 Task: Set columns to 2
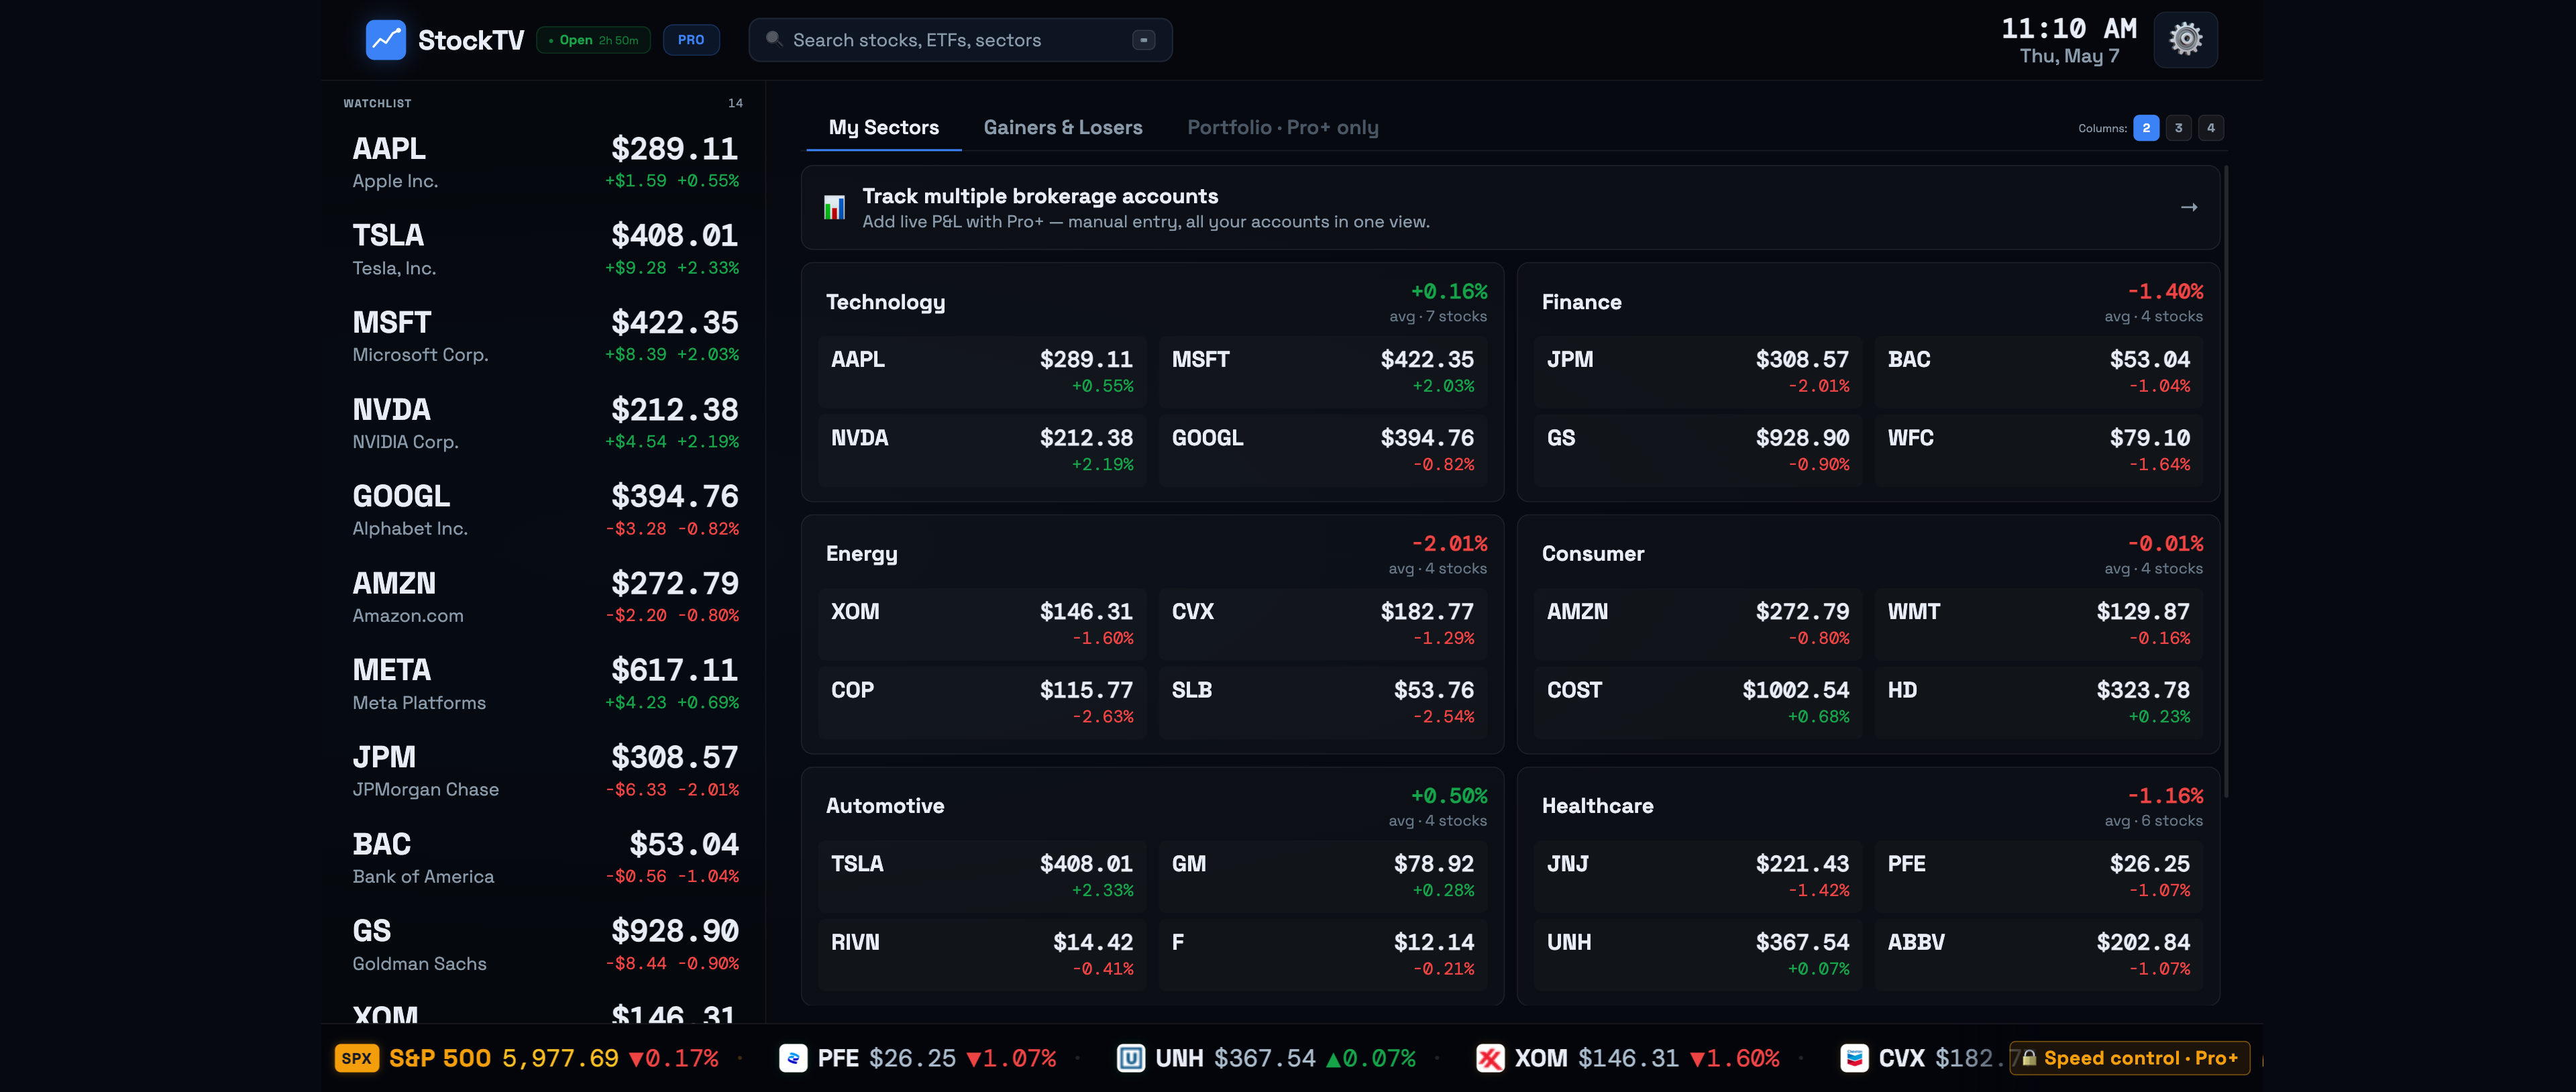point(2146,128)
